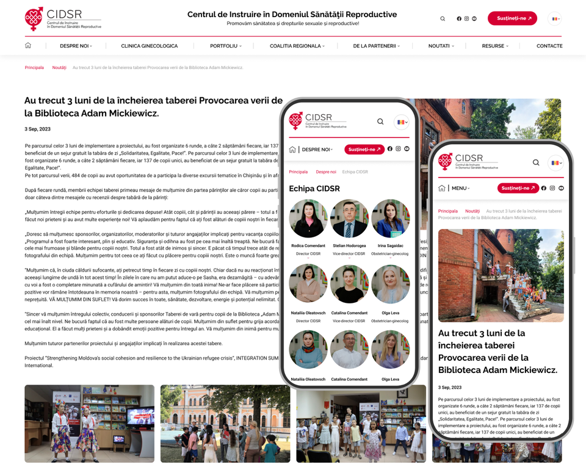Viewport: 586px width, 467px height.
Task: Tap the home icon on the middle phone
Action: [292, 150]
